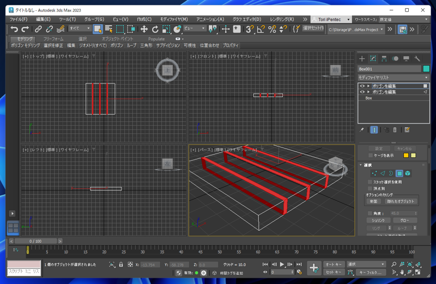
Task: Open the Hierarchy command panel tab
Action: (x=384, y=59)
